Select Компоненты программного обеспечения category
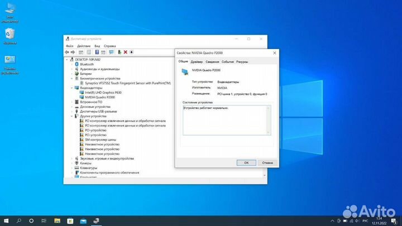The height and width of the screenshot is (226, 402). (x=109, y=172)
